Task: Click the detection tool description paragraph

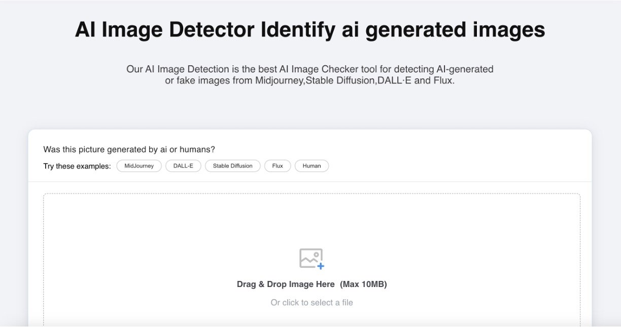Action: point(309,74)
